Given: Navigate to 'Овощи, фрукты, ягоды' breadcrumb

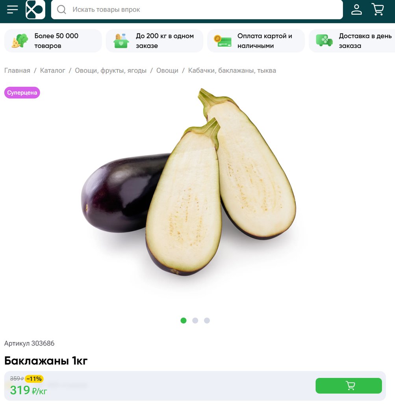Looking at the screenshot, I should pos(111,70).
